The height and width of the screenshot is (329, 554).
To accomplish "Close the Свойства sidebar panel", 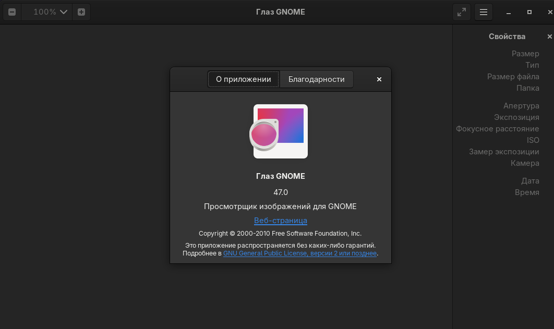I will click(x=549, y=36).
